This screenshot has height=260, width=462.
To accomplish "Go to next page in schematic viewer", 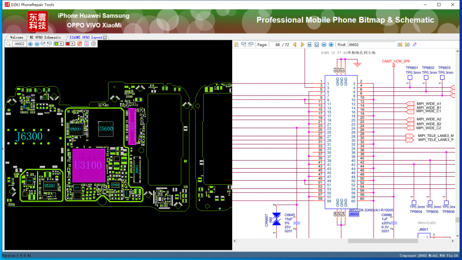I will [x=302, y=44].
